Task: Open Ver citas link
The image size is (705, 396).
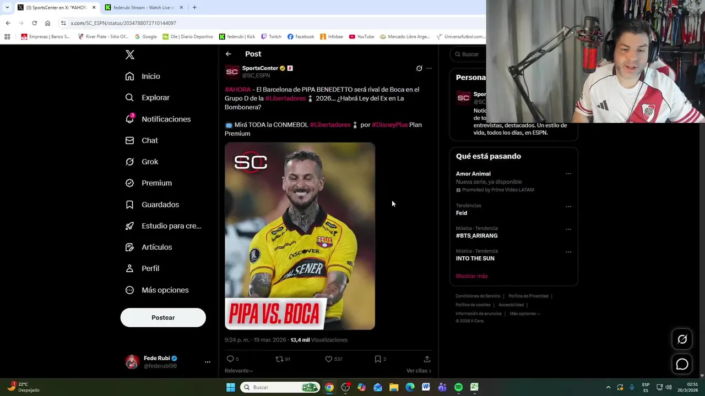Action: tap(419, 371)
